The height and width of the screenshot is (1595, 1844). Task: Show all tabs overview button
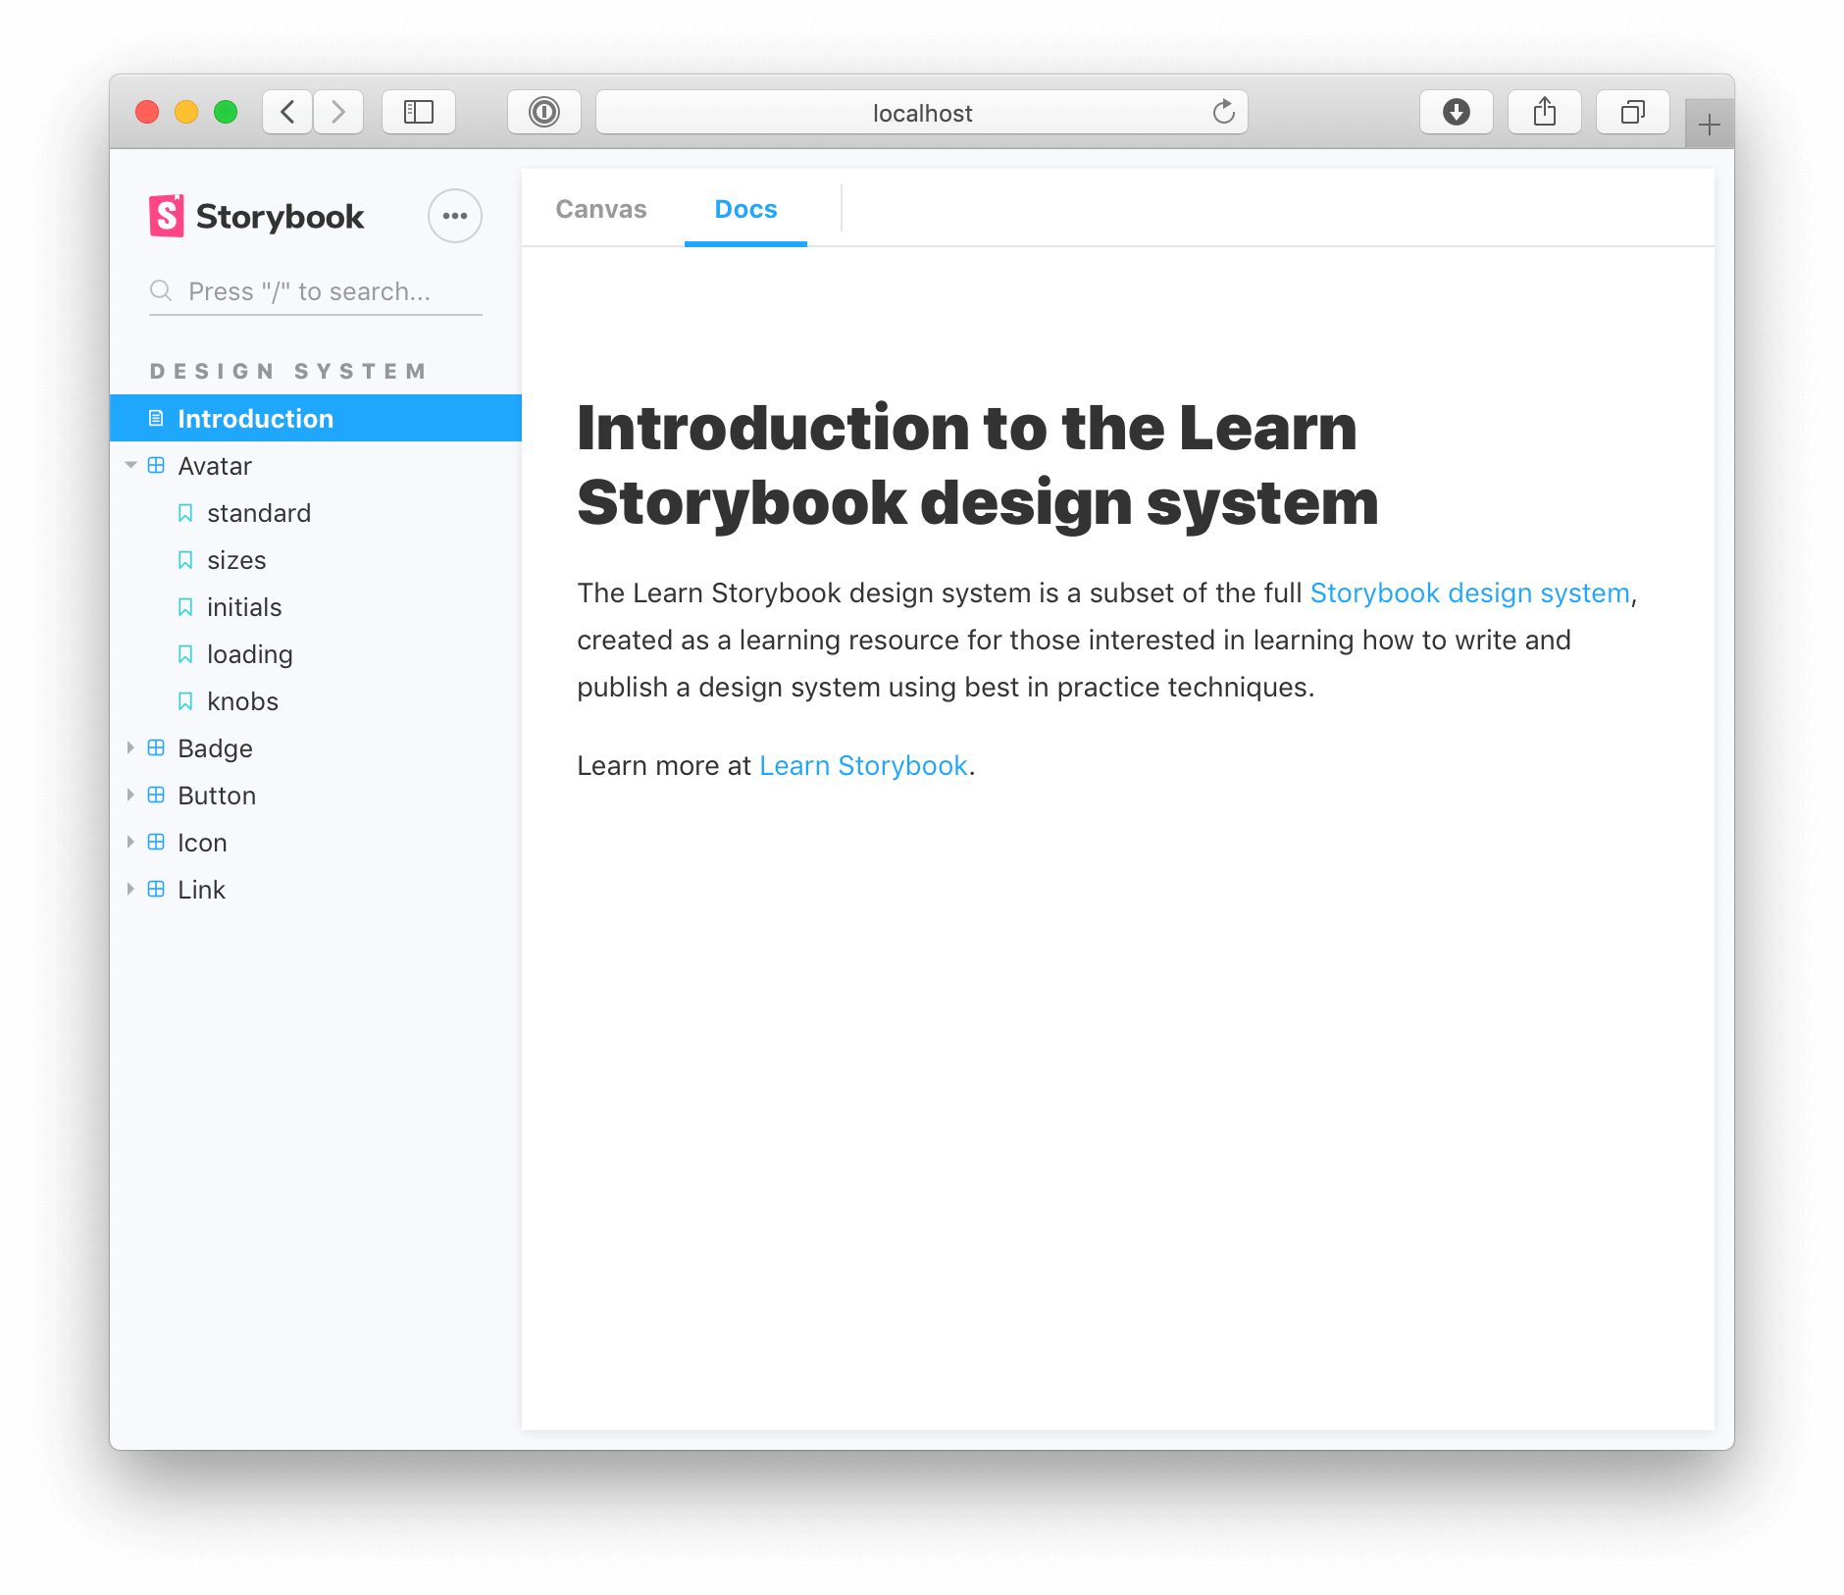1633,112
